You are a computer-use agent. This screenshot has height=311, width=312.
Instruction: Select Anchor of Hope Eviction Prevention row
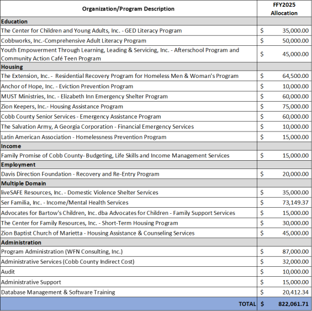click(x=67, y=86)
